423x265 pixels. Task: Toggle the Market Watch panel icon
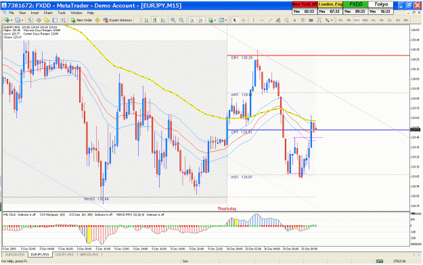point(30,20)
